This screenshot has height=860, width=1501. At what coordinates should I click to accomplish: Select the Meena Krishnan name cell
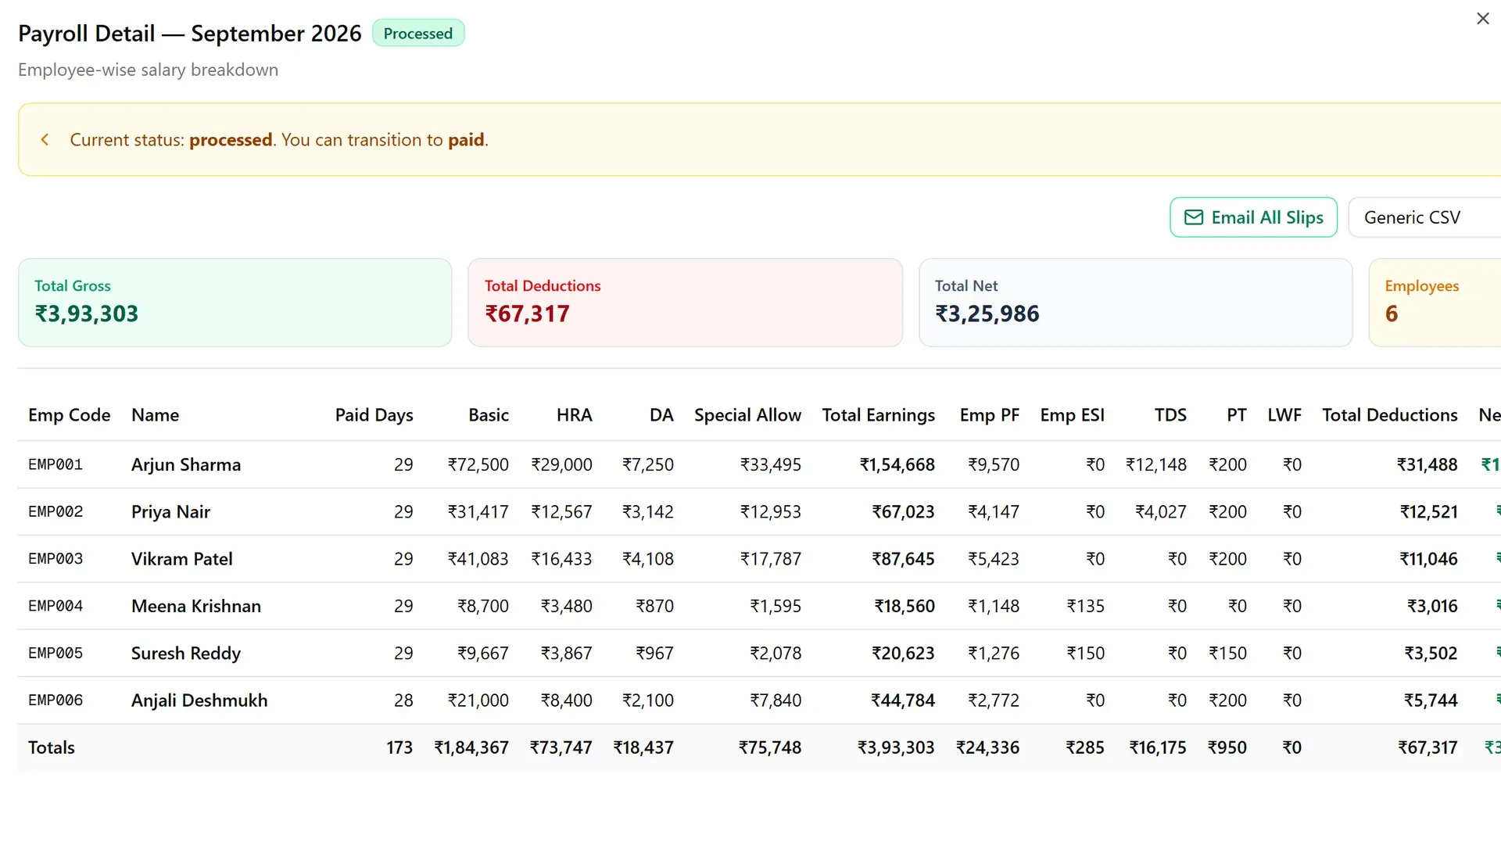point(196,606)
